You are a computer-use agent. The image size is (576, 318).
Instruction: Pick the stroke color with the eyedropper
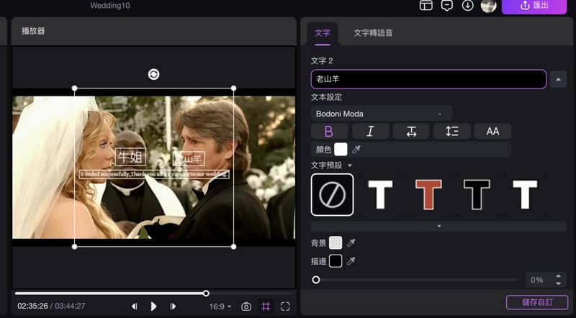pyautogui.click(x=351, y=261)
